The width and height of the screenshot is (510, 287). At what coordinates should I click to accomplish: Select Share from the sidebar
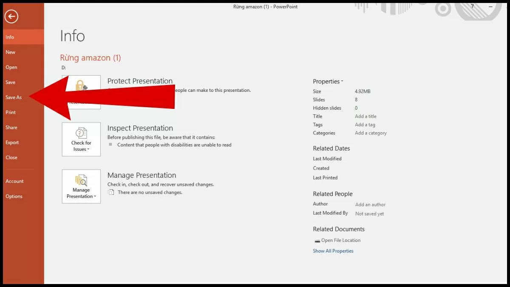11,128
